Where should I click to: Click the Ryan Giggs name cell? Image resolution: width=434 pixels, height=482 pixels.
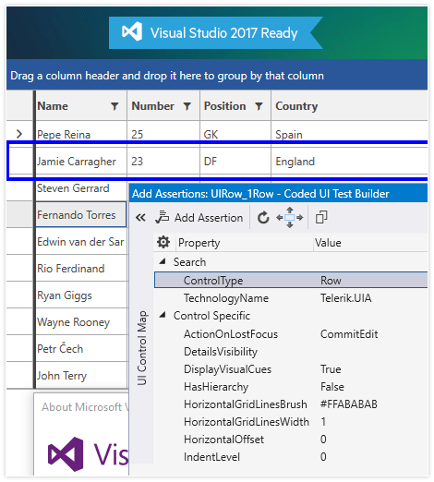click(x=81, y=295)
